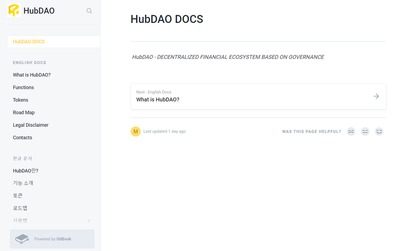Open 기능 소개 page
Screen dimensions: 406x251
click(x=23, y=183)
